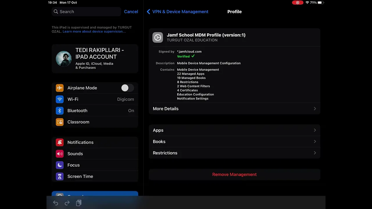Tap the Classroom app icon
This screenshot has height=209, width=372.
pyautogui.click(x=60, y=122)
